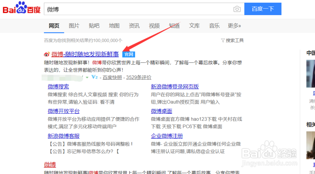The height and width of the screenshot is (174, 315).
Task: Open the 百度快照 link
Action: 112,78
